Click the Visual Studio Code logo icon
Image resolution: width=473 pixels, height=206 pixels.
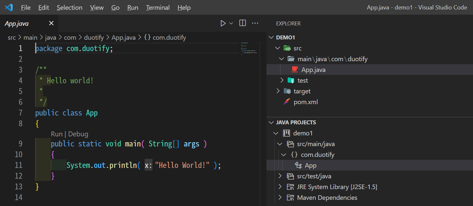click(x=9, y=7)
